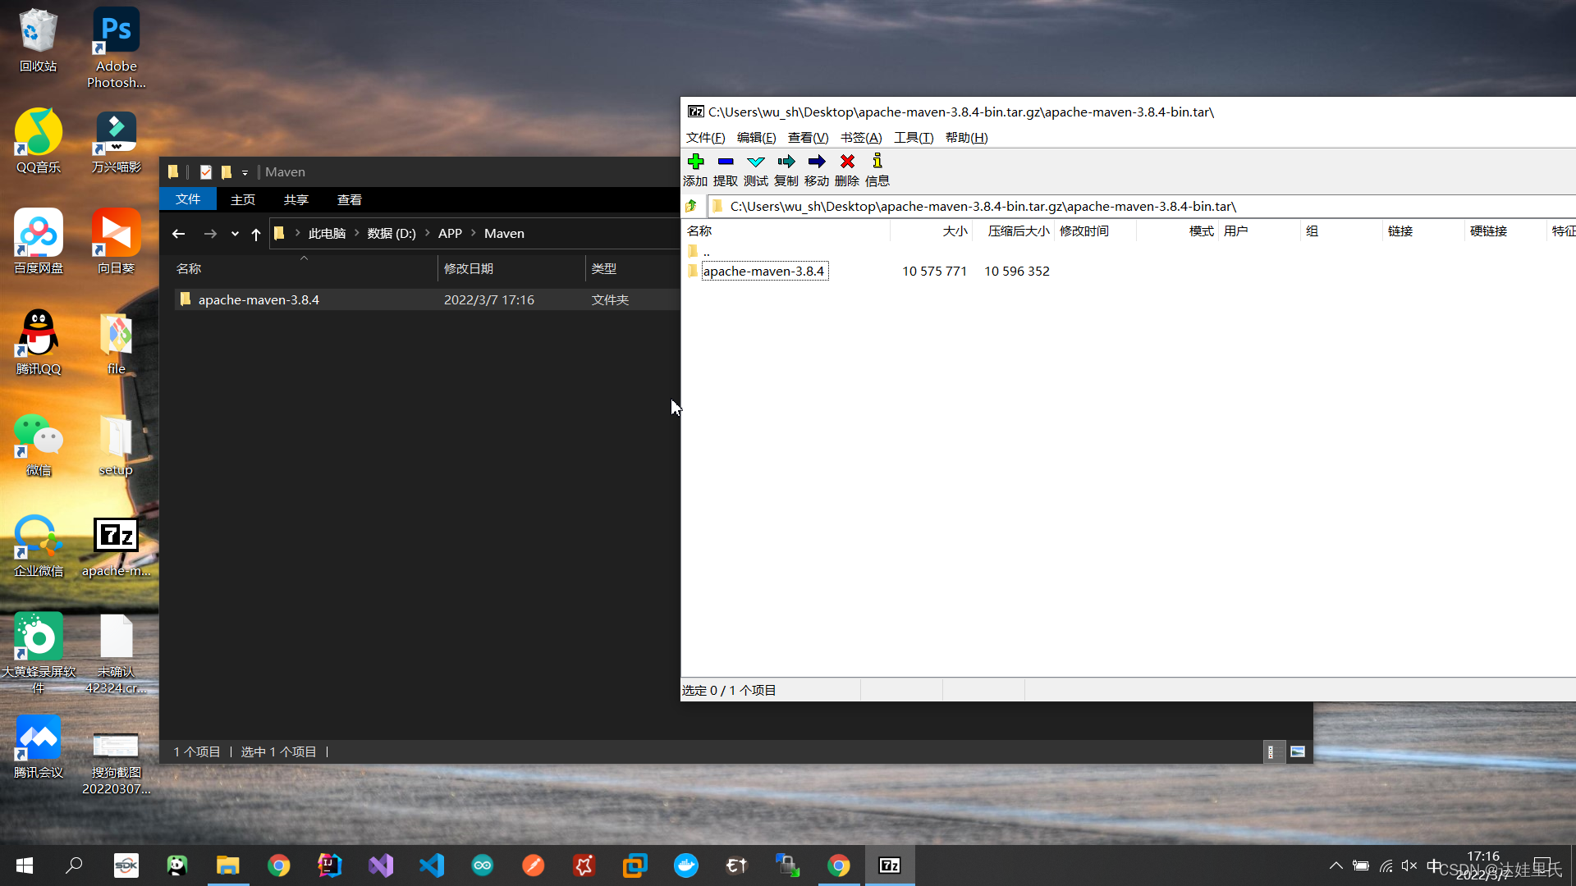
Task: Open the 回收站 desktop icon
Action: click(x=39, y=40)
